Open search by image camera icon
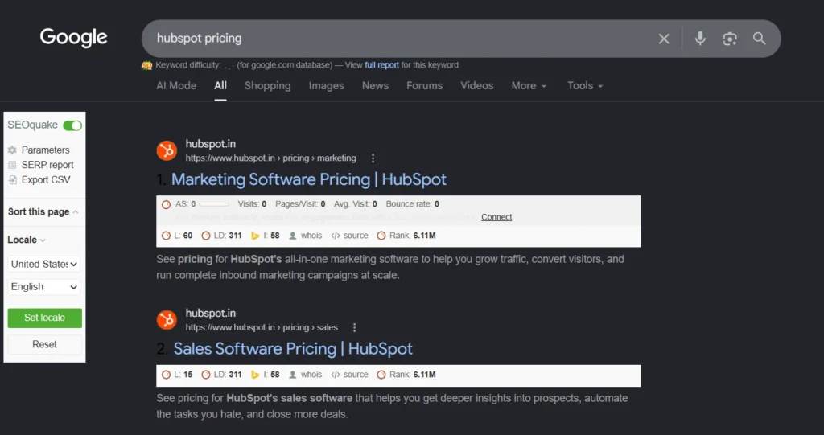Viewport: 824px width, 435px height. [x=729, y=39]
